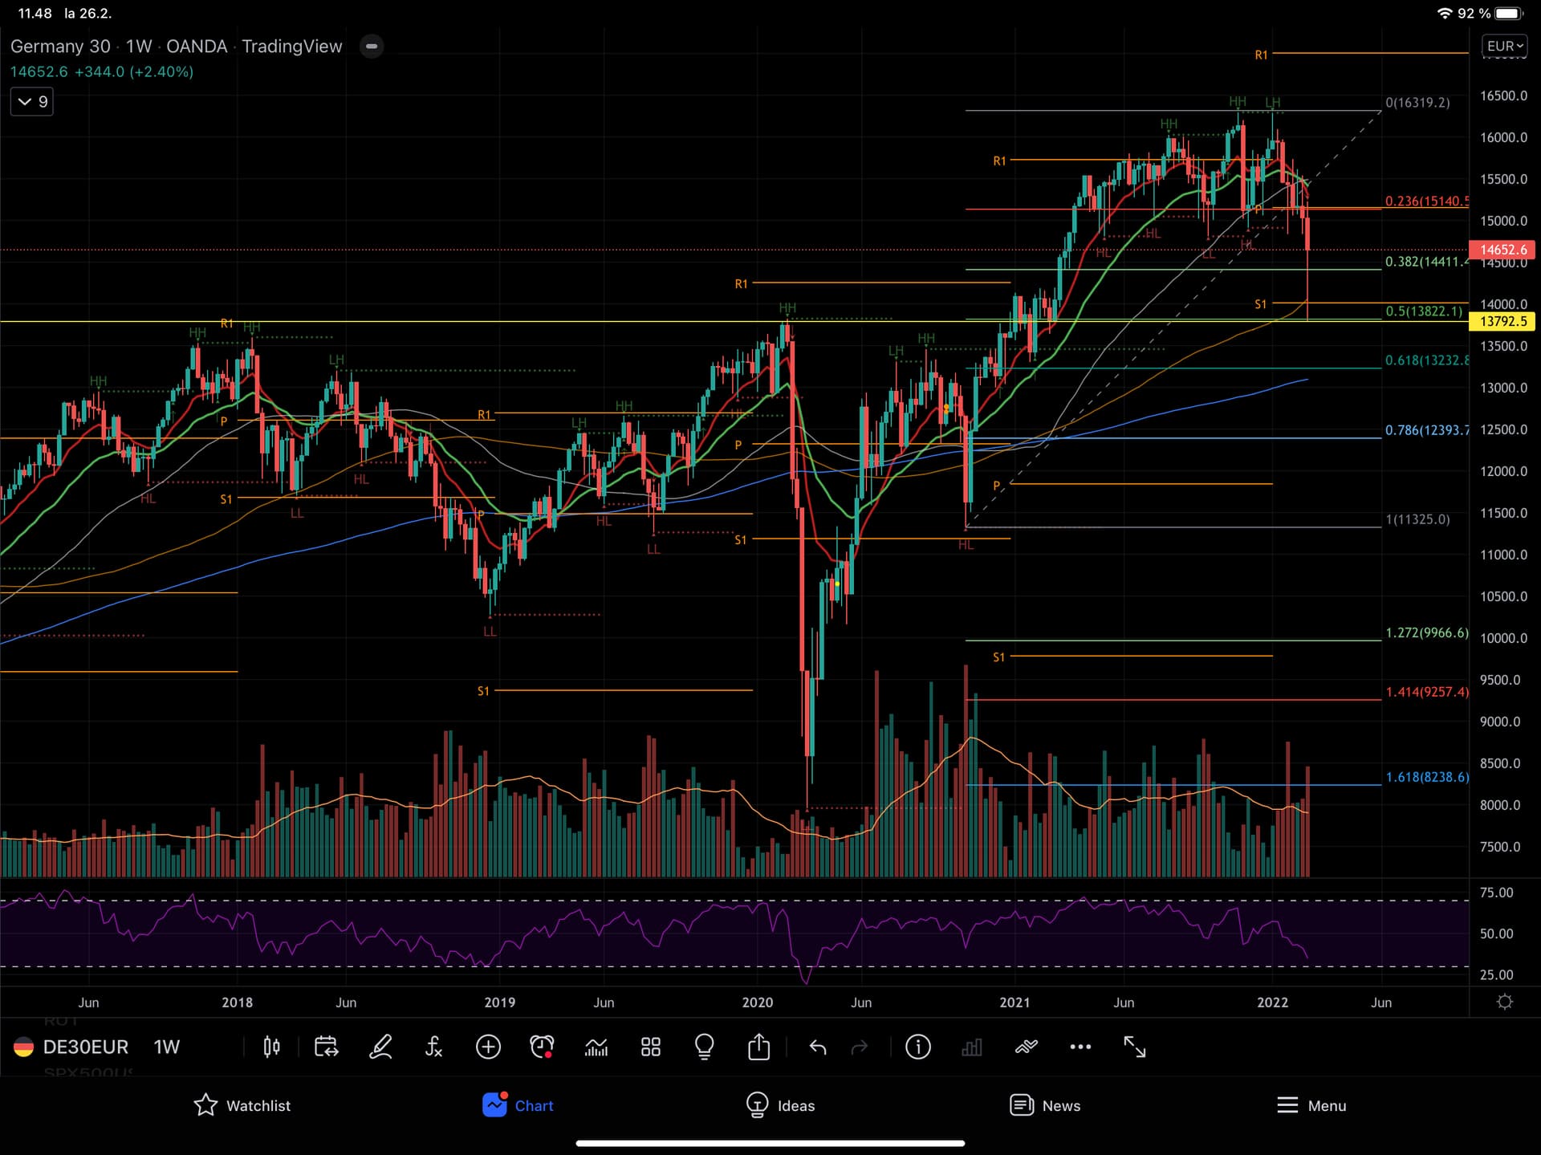Open the layout grid icon
The height and width of the screenshot is (1155, 1541).
651,1047
